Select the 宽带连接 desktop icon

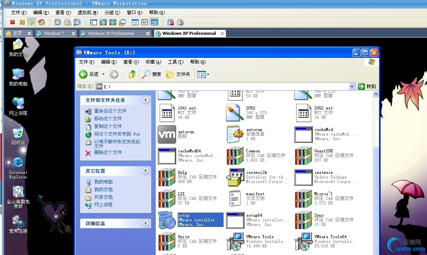coord(18,224)
